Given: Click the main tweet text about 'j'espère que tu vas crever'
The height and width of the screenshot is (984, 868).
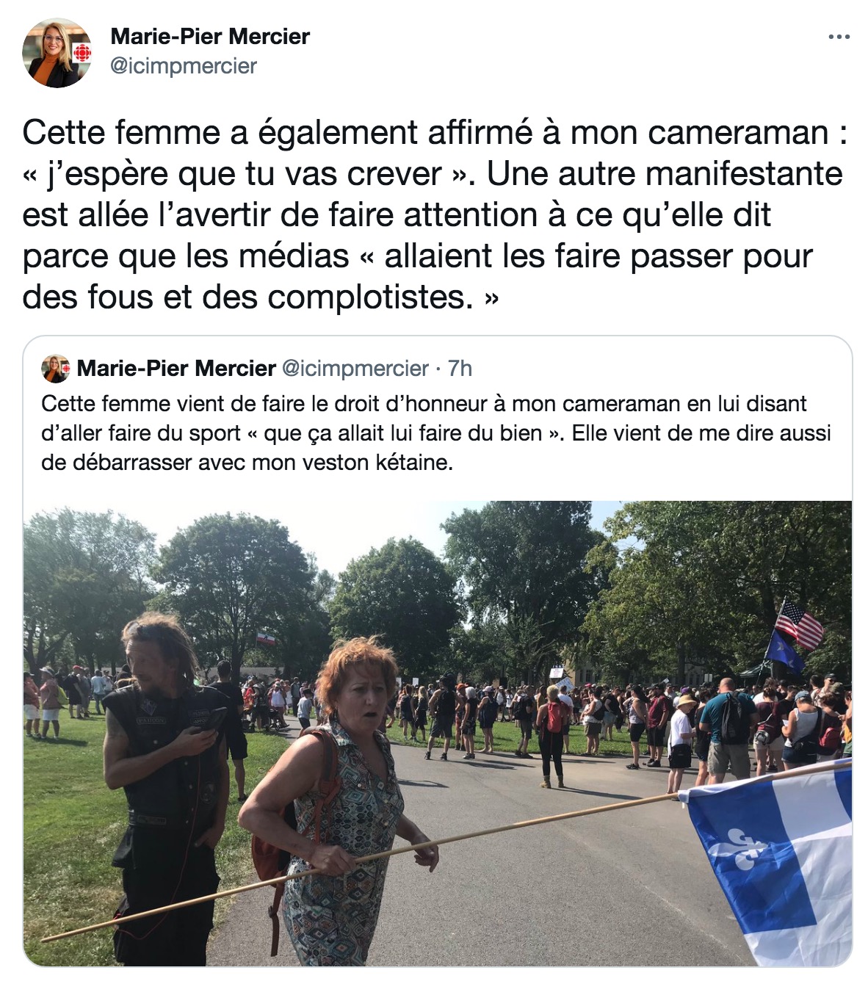Looking at the screenshot, I should tap(435, 214).
